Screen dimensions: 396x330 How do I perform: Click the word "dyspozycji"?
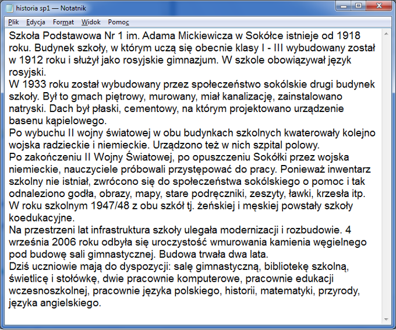144,266
